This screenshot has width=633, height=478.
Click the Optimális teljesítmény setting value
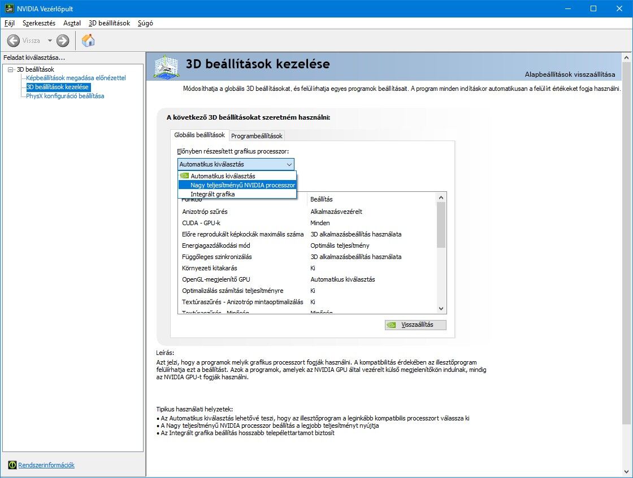(x=340, y=245)
